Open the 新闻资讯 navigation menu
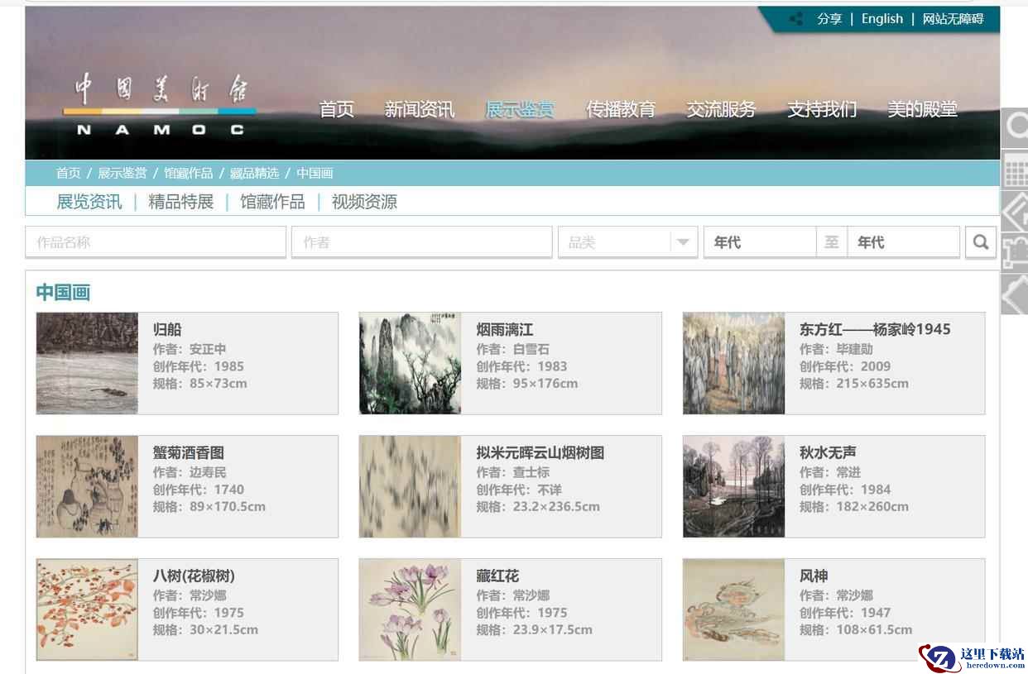1028x674 pixels. click(x=420, y=109)
